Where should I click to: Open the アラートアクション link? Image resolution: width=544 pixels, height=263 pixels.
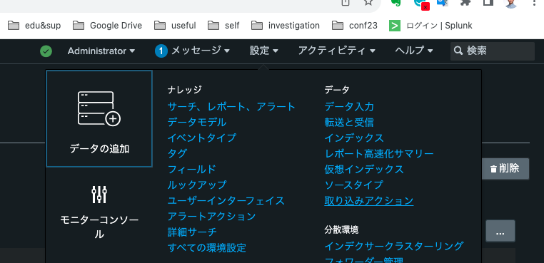pos(211,217)
